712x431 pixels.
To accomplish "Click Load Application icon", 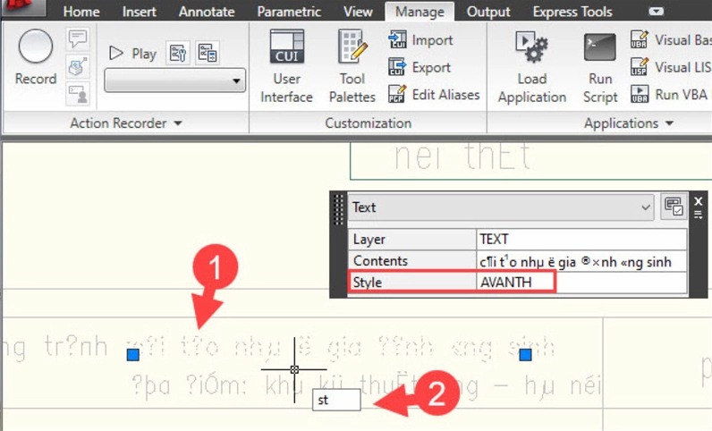I will (x=531, y=47).
